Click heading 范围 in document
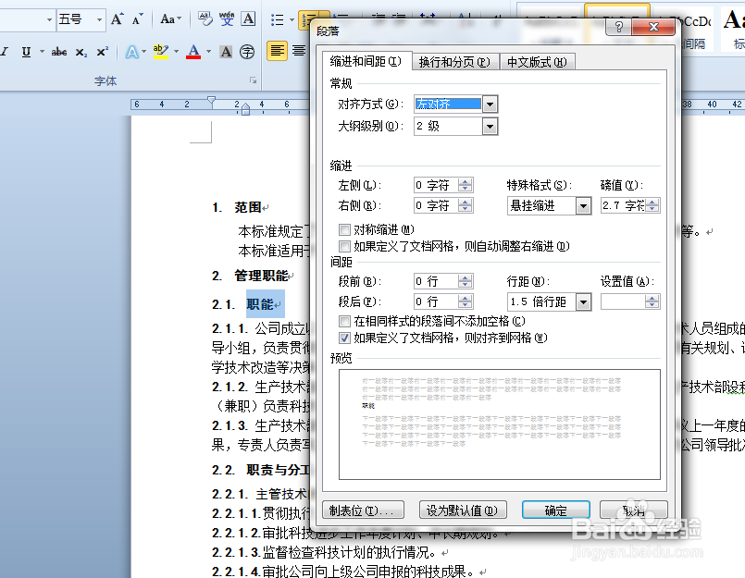 pyautogui.click(x=248, y=207)
